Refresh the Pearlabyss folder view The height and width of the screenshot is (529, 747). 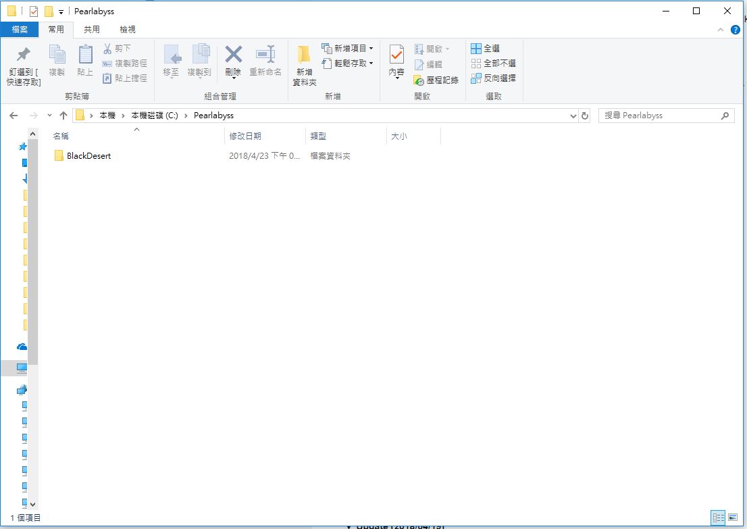pyautogui.click(x=585, y=116)
